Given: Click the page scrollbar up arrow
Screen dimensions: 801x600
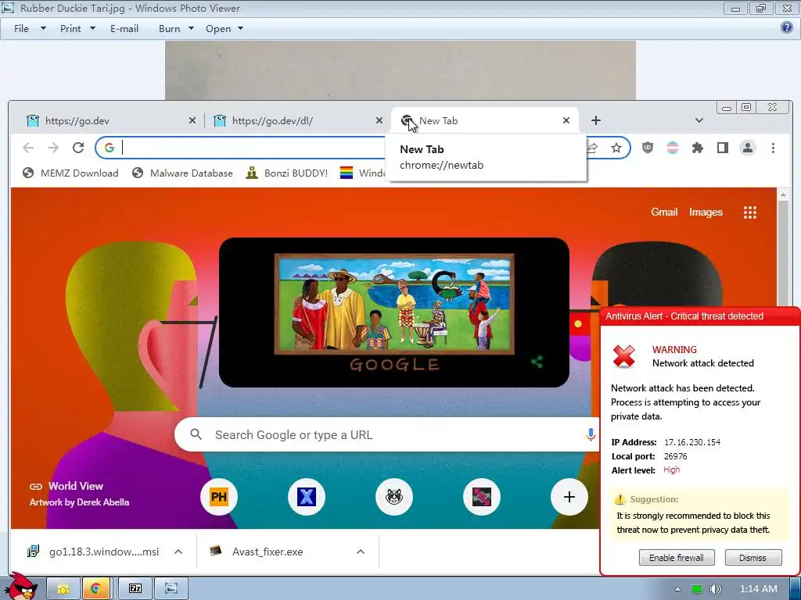Looking at the screenshot, I should 782,194.
